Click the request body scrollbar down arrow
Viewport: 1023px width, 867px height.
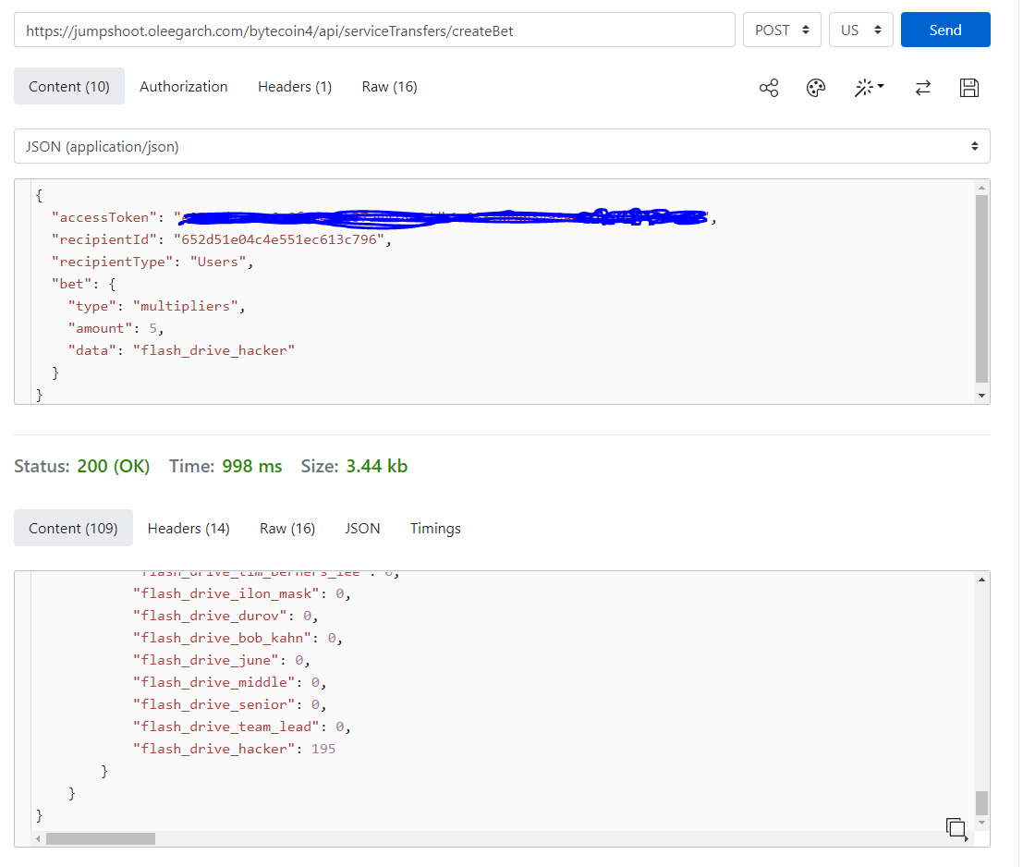pyautogui.click(x=981, y=396)
